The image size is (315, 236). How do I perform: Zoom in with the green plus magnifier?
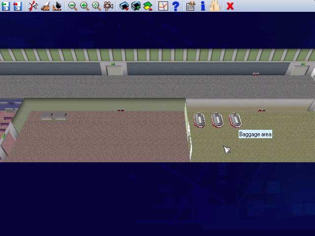pyautogui.click(x=84, y=6)
